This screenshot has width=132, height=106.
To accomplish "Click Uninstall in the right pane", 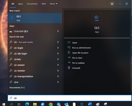I will tap(76, 68).
